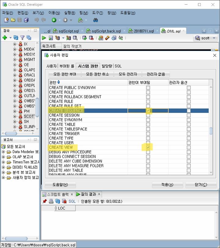The width and height of the screenshot is (220, 248).
Task: Click the Commit icon in worksheet toolbar
Action: pos(84,38)
